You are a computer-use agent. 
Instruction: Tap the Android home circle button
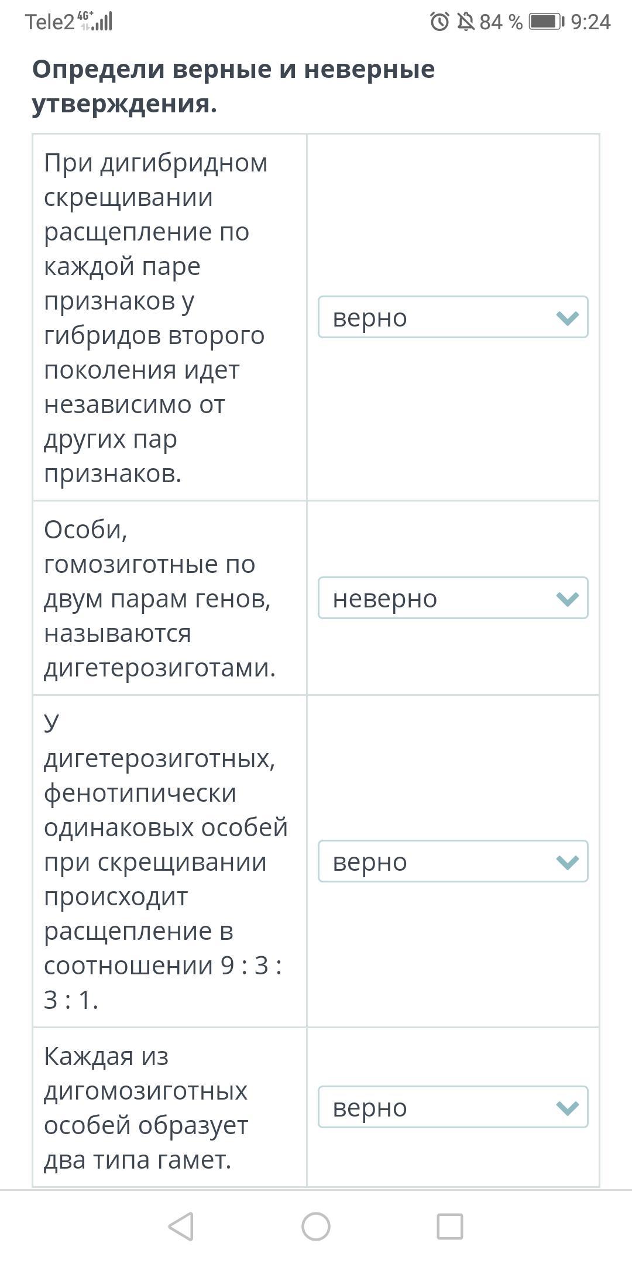click(316, 1226)
